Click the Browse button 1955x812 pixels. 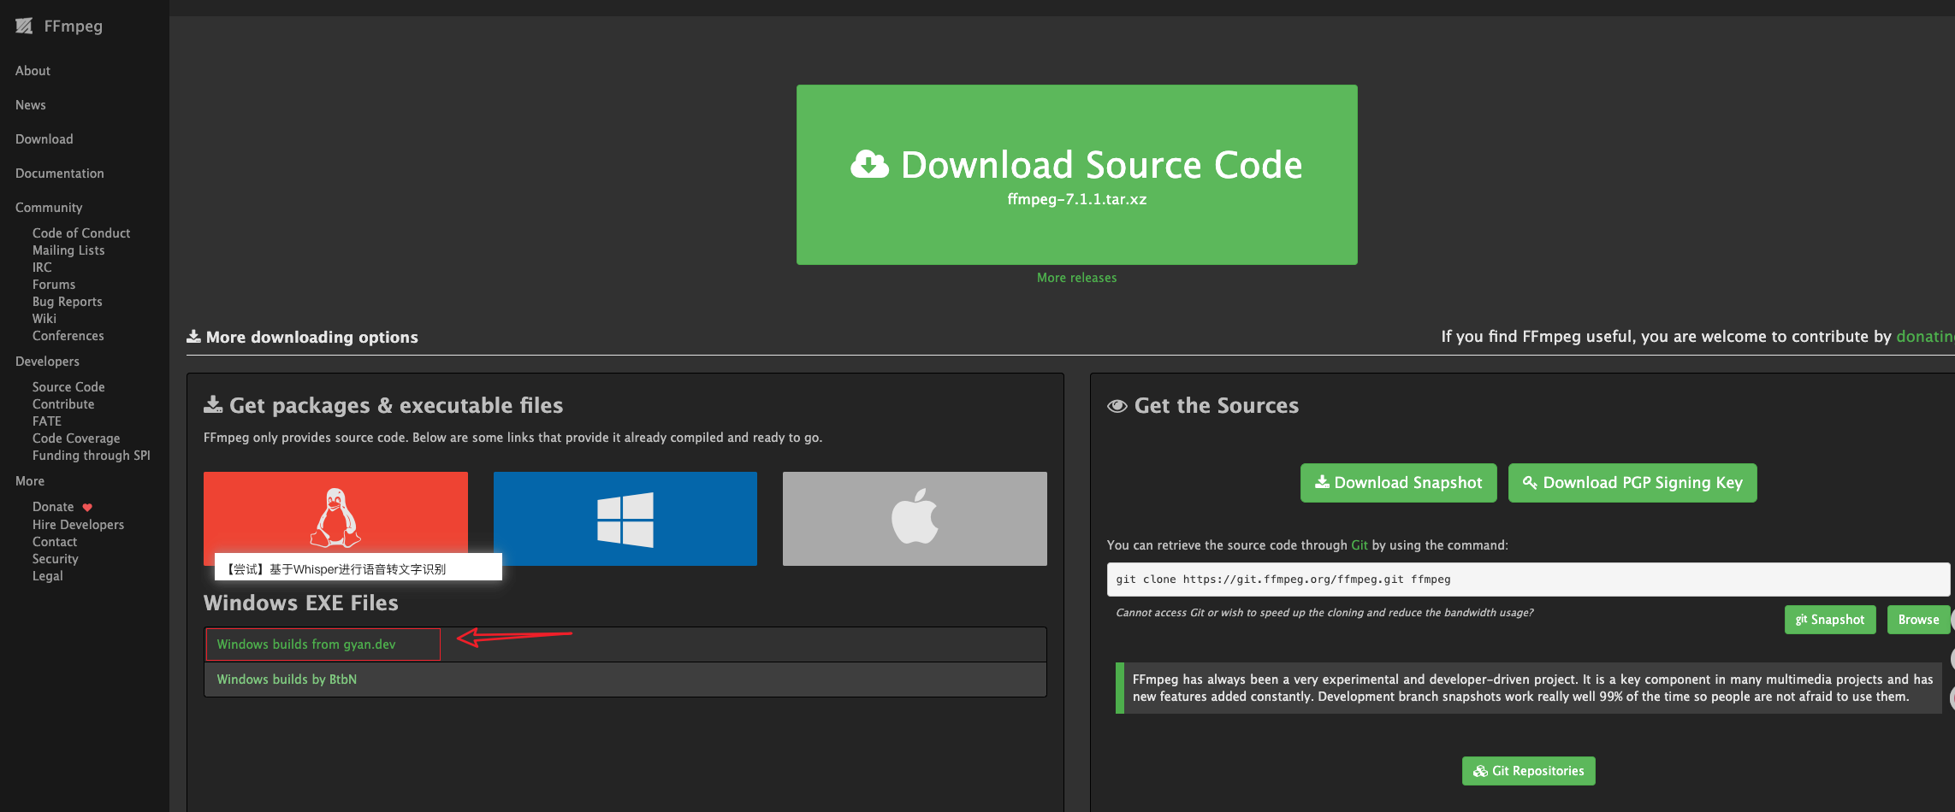[1918, 620]
